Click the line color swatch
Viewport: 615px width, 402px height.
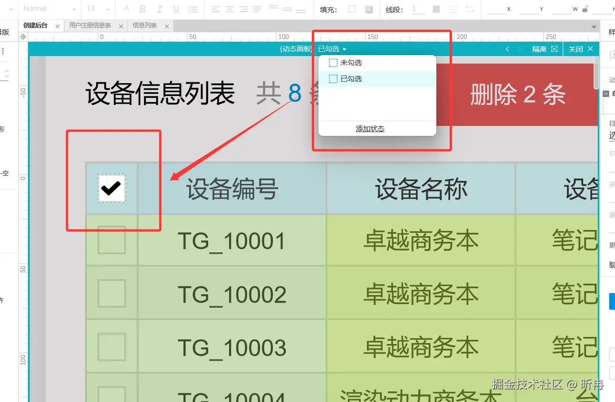coord(436,9)
